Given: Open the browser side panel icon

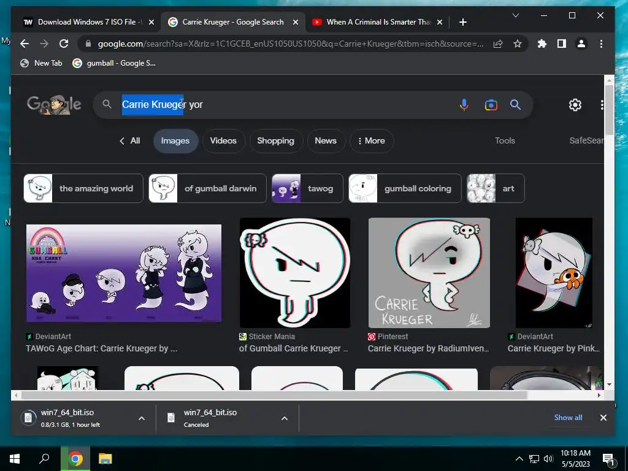Looking at the screenshot, I should point(562,44).
